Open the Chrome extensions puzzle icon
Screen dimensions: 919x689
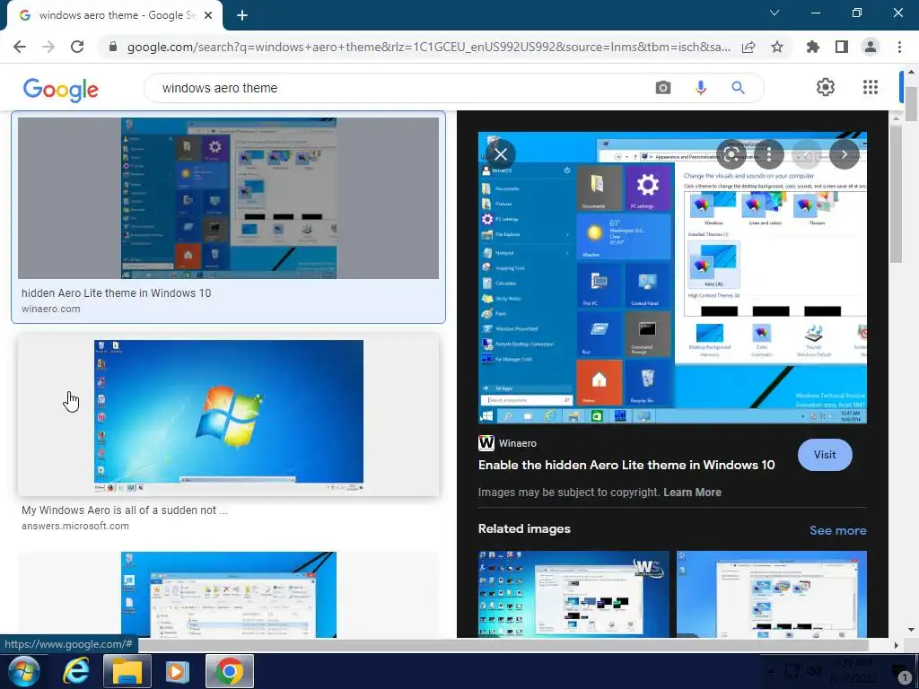[812, 47]
